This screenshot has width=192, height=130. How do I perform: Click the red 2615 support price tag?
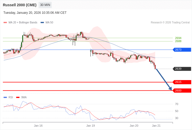pyautogui.click(x=182, y=82)
